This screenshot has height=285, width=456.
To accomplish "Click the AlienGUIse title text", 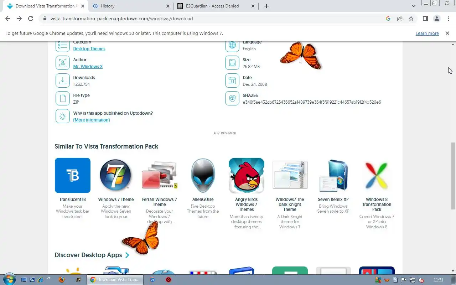I will (203, 199).
